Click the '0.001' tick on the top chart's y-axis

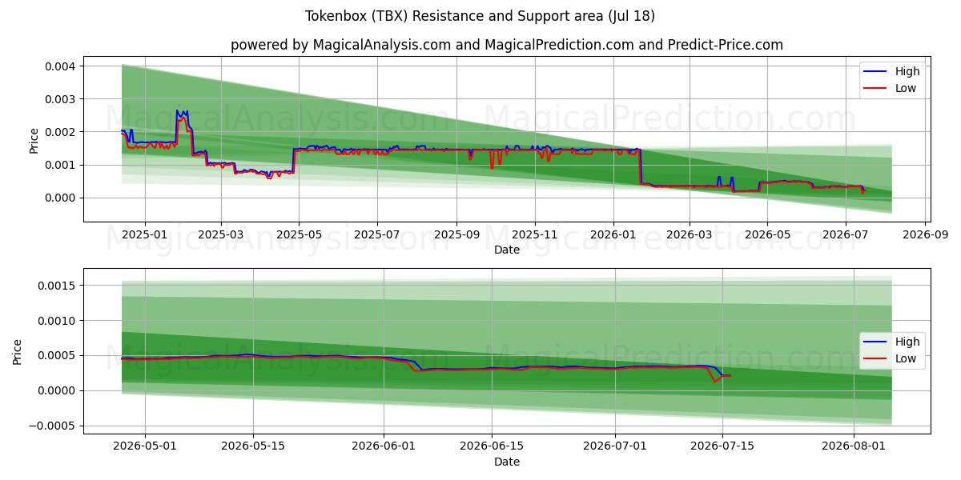[x=62, y=165]
